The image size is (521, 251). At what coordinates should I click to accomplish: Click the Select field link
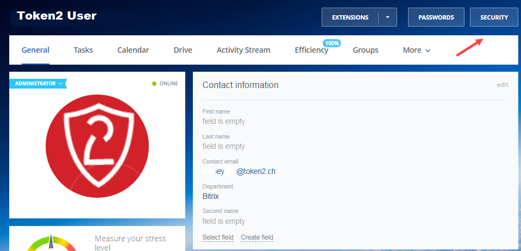pyautogui.click(x=218, y=237)
